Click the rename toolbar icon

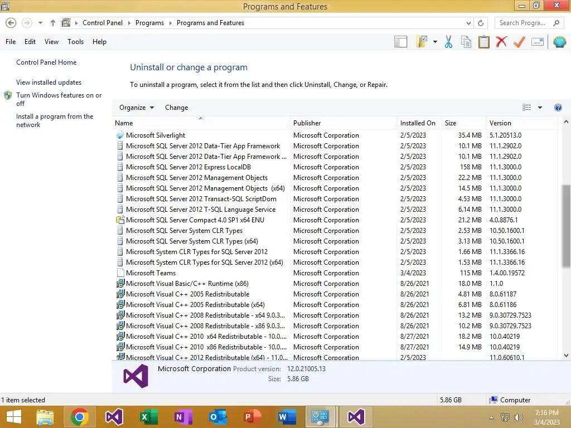coord(538,42)
